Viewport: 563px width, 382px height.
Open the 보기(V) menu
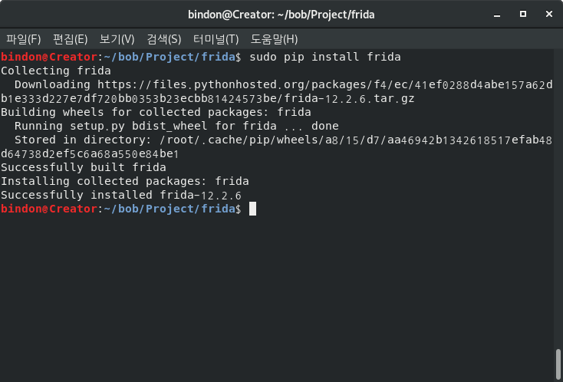click(x=117, y=39)
